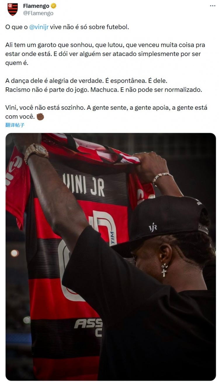Visit the @Flamengo handle link
Image resolution: width=219 pixels, height=383 pixels.
38,13
